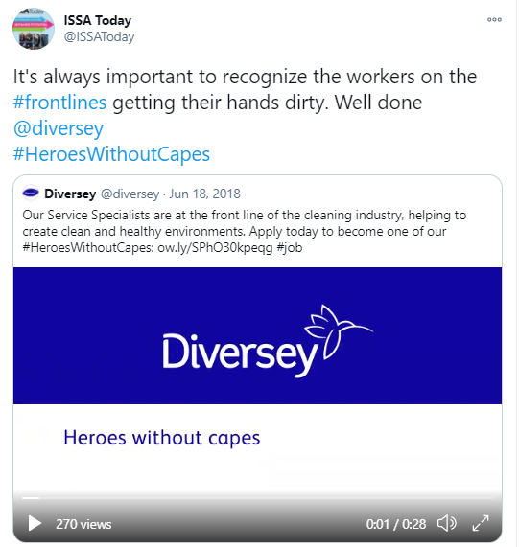Mute the video with the speaker icon
The width and height of the screenshot is (519, 547).
pos(447,523)
